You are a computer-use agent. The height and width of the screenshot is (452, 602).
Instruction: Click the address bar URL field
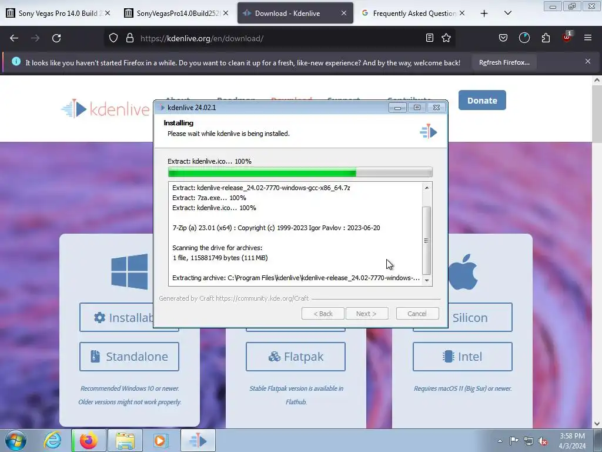click(x=278, y=38)
